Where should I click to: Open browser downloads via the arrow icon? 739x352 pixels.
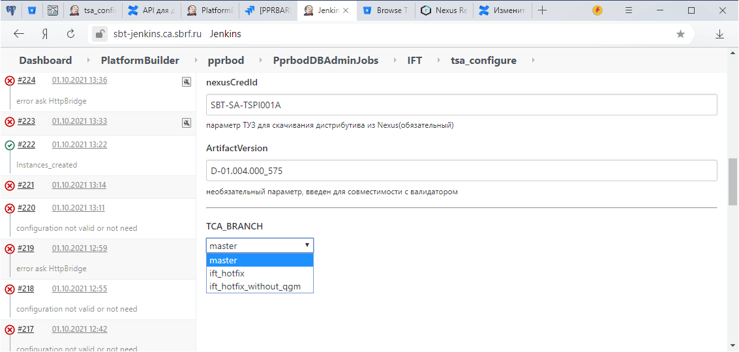(720, 34)
